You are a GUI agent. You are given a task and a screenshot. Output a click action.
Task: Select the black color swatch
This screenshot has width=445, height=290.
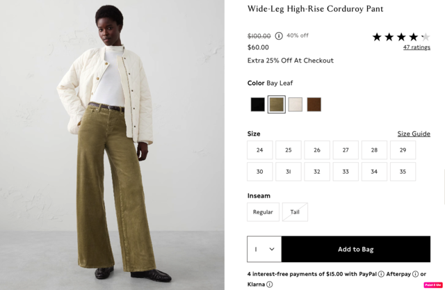[x=258, y=104]
